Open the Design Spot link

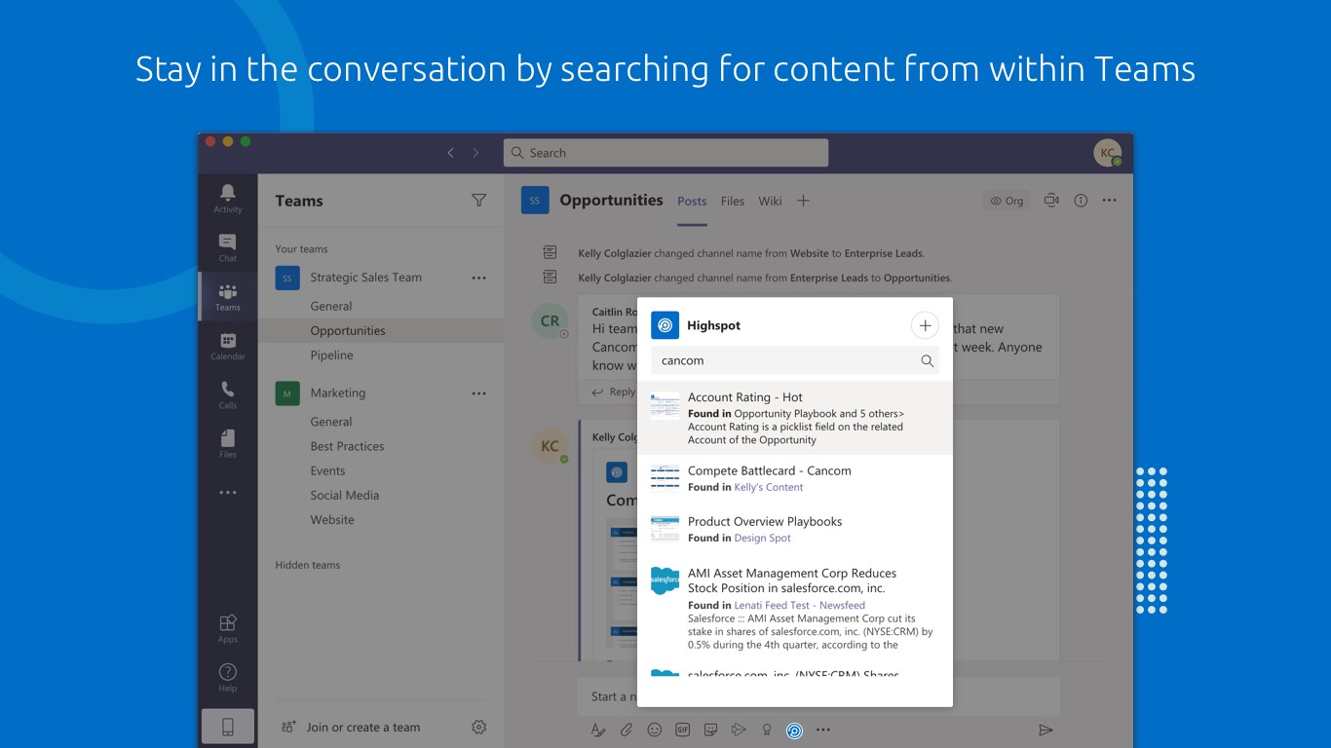762,538
